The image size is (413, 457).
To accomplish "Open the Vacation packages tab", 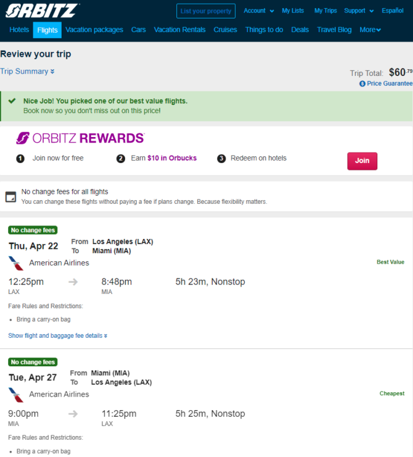I will [94, 30].
